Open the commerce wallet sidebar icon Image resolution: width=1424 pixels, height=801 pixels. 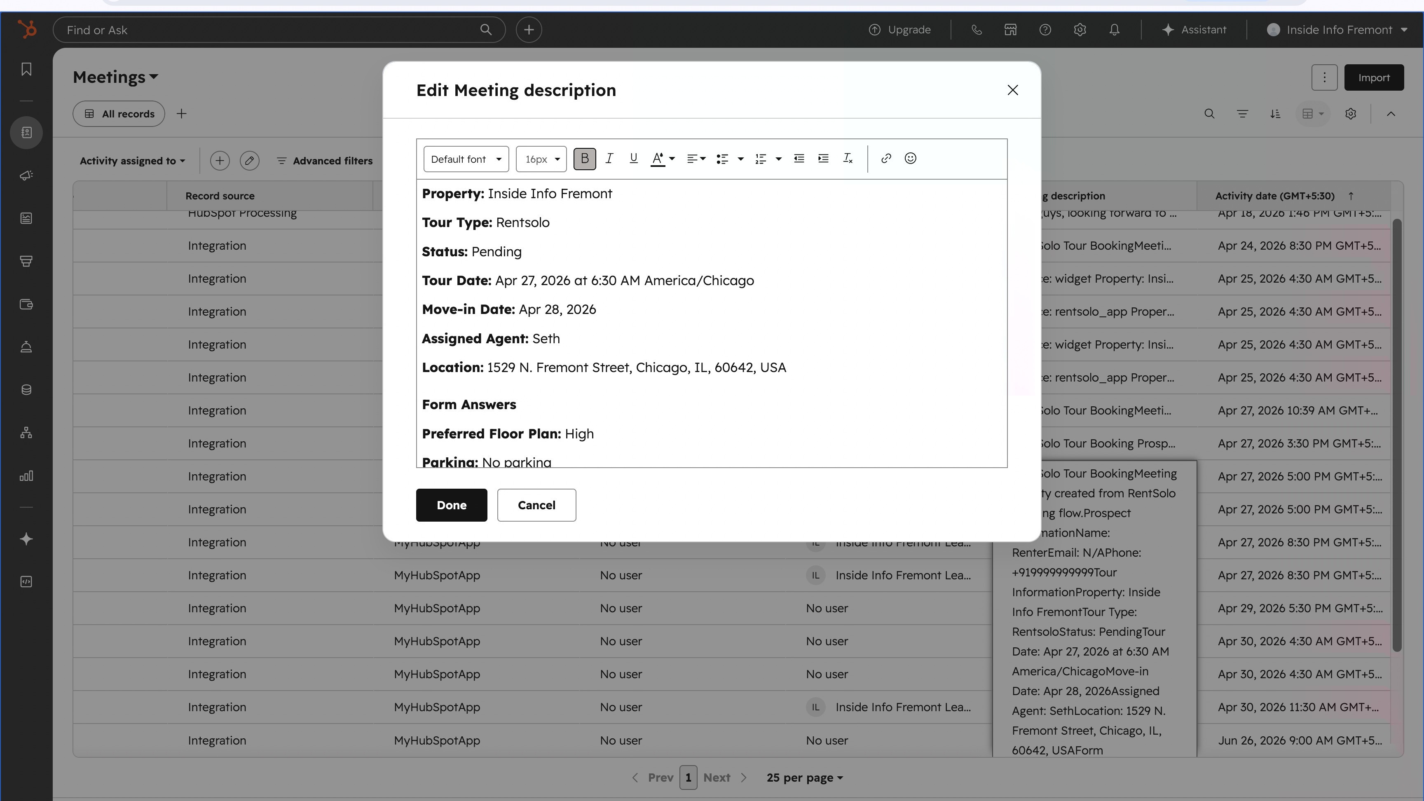[26, 304]
